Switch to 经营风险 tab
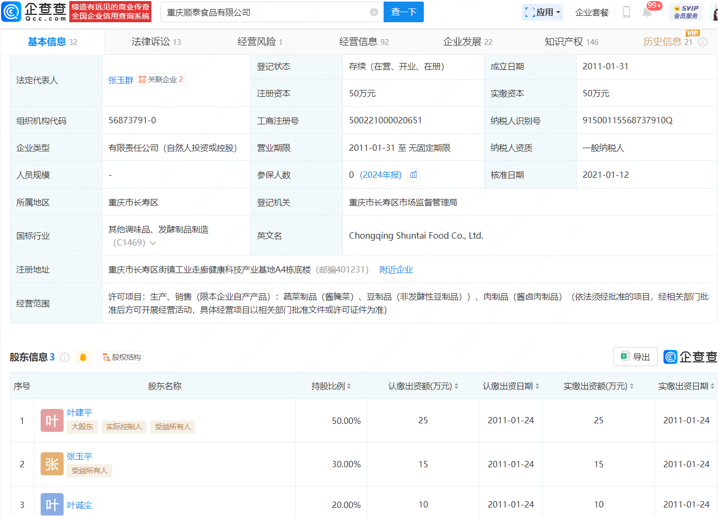The height and width of the screenshot is (517, 718). (260, 42)
